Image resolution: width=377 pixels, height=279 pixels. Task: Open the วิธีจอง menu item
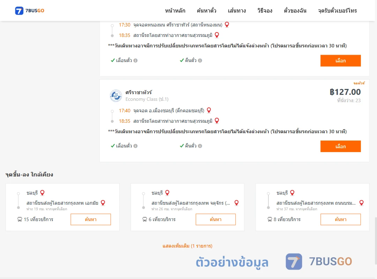click(265, 10)
